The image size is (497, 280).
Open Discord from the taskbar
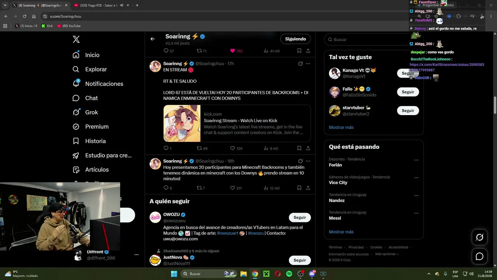pos(312,274)
